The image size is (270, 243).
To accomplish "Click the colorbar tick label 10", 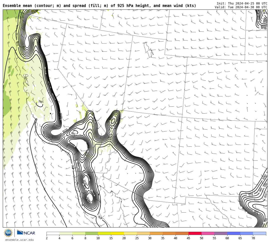I will pyautogui.click(x=98, y=238).
